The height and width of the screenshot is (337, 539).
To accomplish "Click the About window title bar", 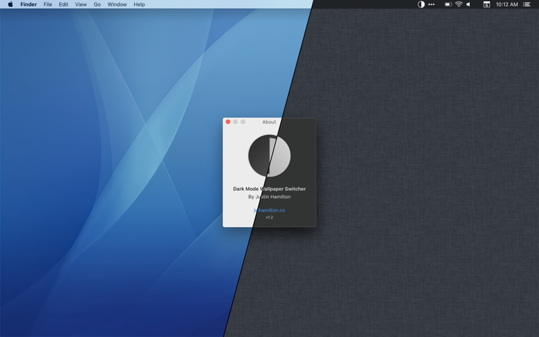I will coord(269,122).
